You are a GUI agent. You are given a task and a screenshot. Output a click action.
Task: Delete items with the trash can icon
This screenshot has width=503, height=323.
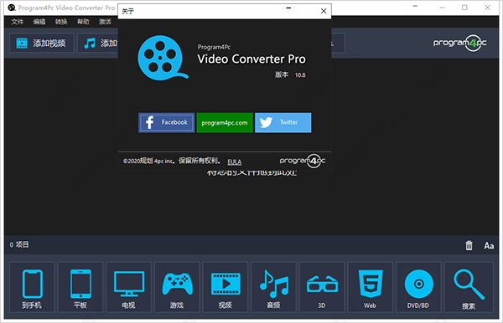click(x=469, y=245)
